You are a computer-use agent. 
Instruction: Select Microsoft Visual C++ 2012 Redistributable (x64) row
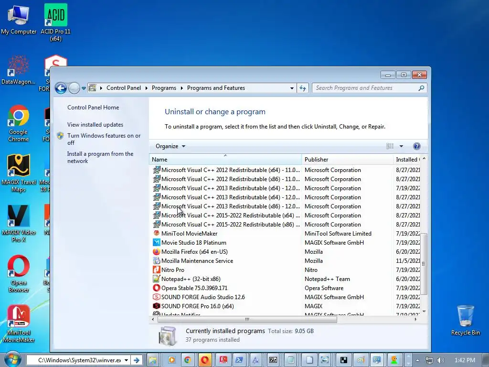286,170
